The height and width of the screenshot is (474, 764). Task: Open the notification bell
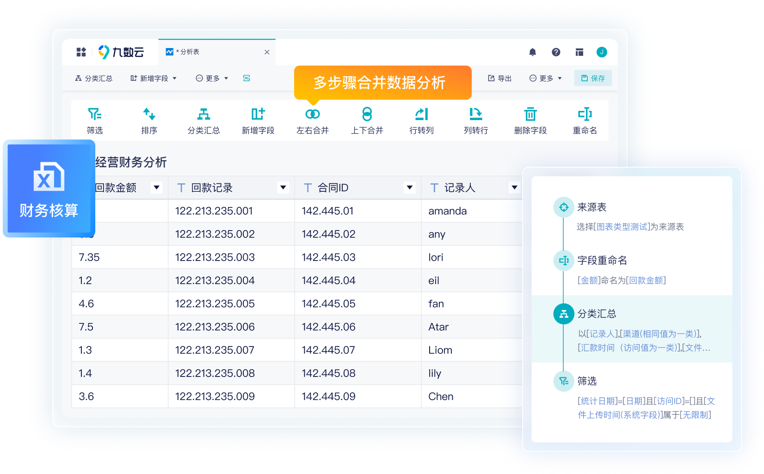point(532,52)
